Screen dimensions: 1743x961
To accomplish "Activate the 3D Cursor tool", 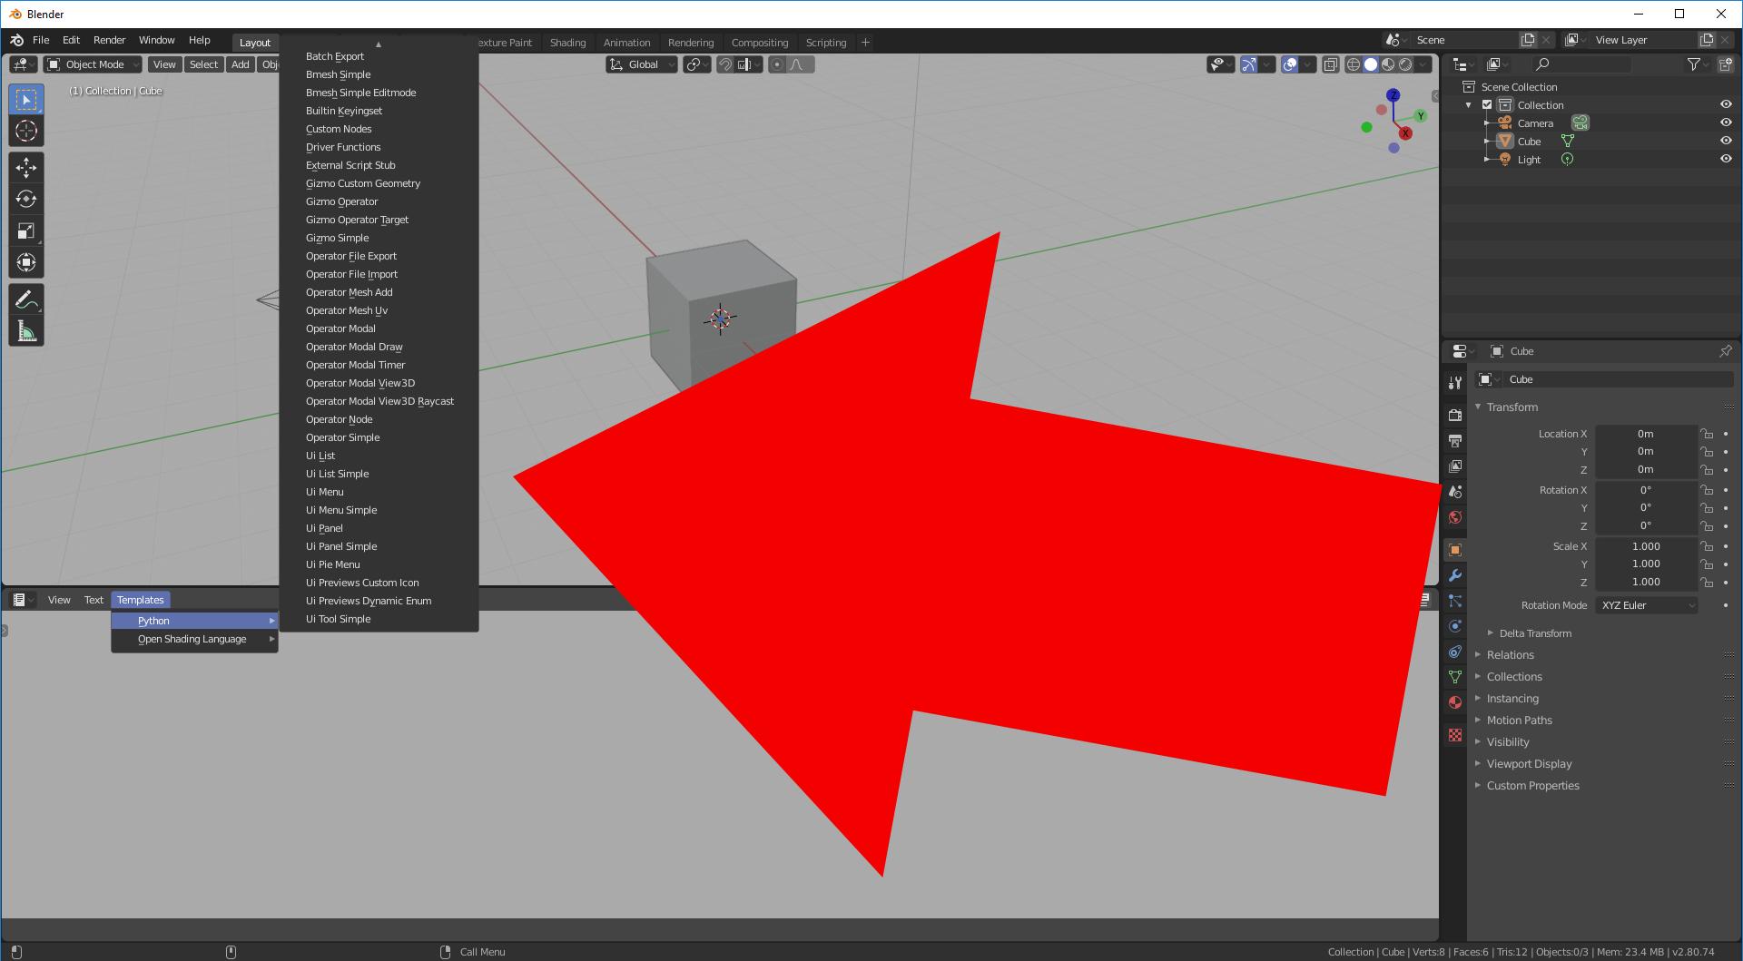I will point(26,131).
